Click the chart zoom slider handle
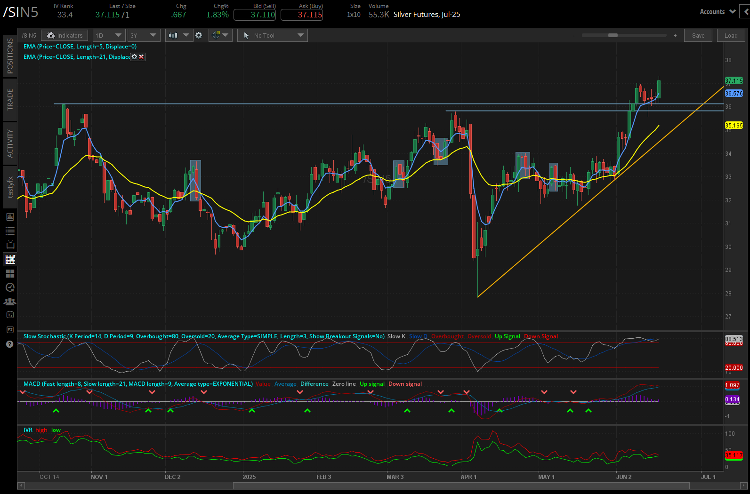This screenshot has width=750, height=494. click(613, 35)
